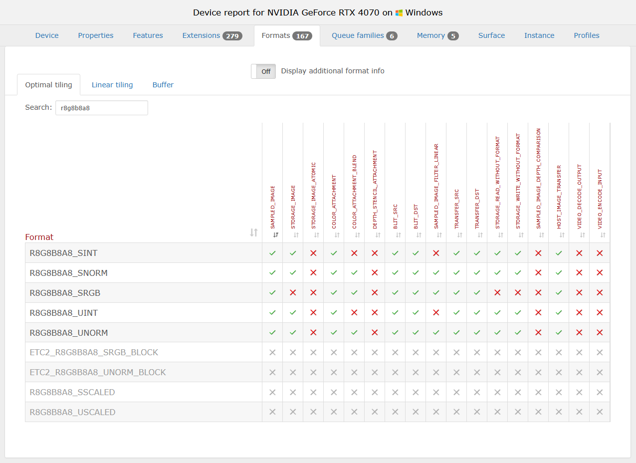Open the Device tab
636x463 pixels.
[47, 35]
